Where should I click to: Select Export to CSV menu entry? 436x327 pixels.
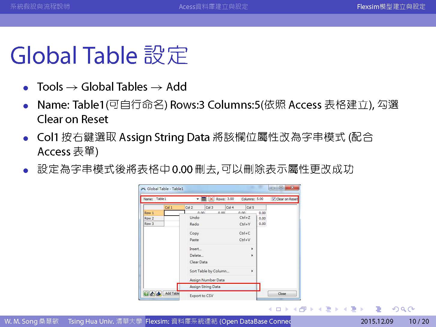coord(201,296)
